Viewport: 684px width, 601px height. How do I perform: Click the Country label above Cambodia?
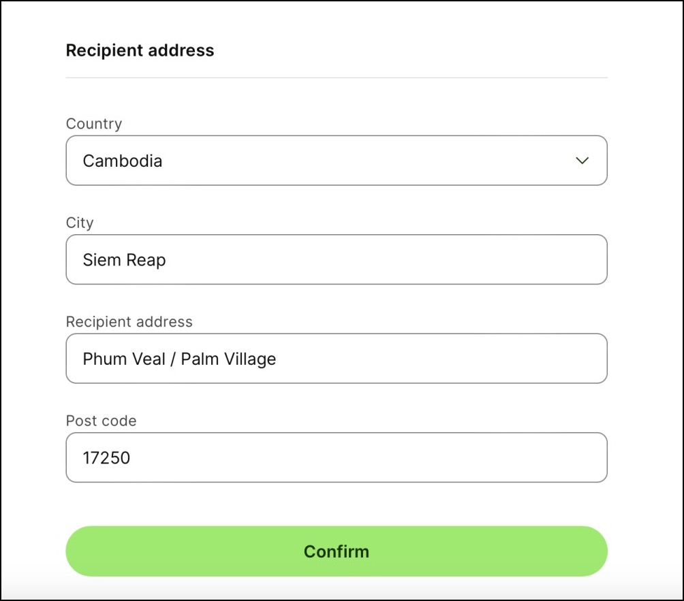93,123
